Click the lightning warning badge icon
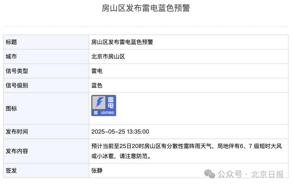This screenshot has width=293, height=186. (x=104, y=105)
